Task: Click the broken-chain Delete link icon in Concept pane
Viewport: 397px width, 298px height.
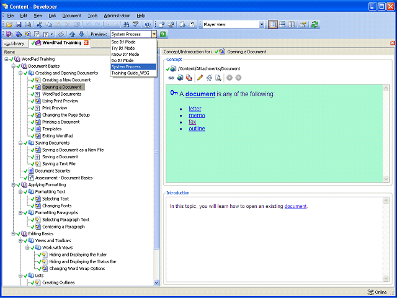Action: pyautogui.click(x=209, y=78)
